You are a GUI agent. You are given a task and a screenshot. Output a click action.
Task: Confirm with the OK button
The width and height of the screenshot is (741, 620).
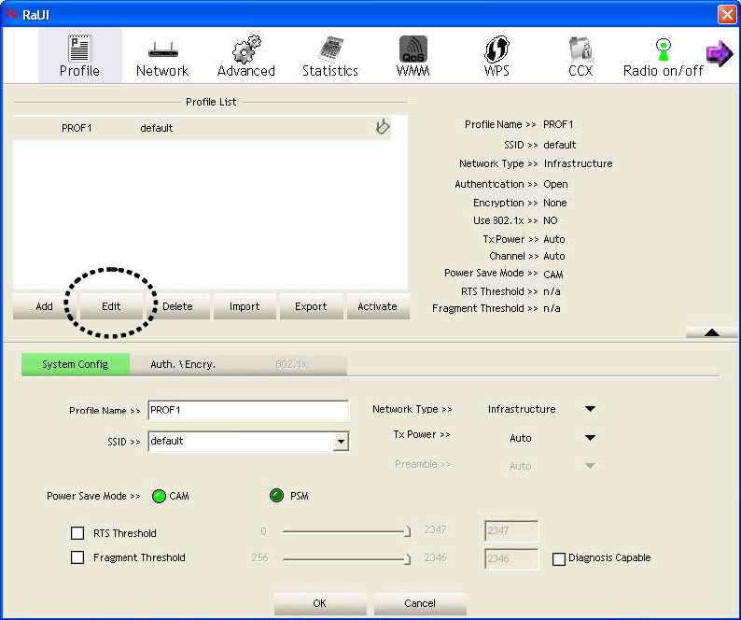[x=320, y=603]
